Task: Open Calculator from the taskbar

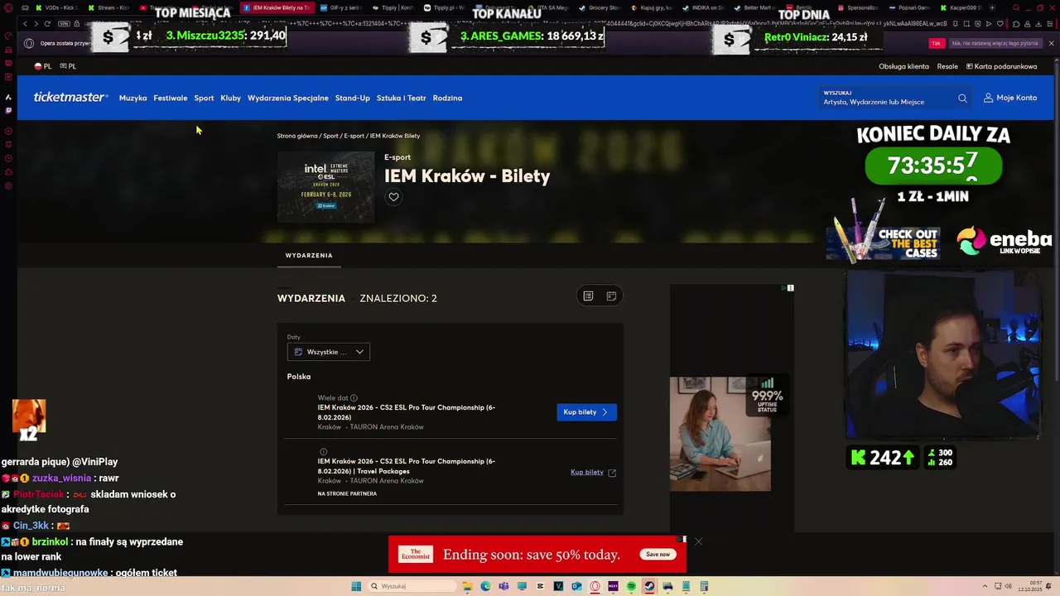Action: click(x=704, y=586)
